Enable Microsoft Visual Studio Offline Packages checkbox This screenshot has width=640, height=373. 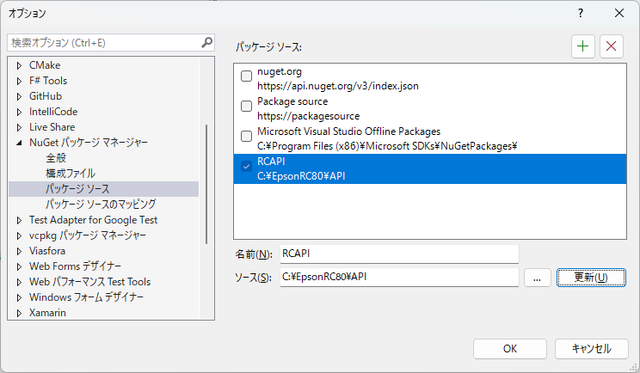coord(247,137)
